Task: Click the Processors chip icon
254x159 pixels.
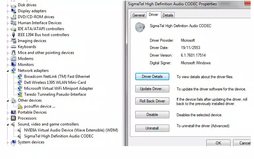Action: coord(14,118)
